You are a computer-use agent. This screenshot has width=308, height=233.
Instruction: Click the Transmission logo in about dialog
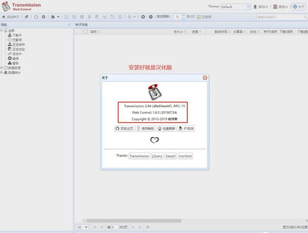click(x=155, y=92)
